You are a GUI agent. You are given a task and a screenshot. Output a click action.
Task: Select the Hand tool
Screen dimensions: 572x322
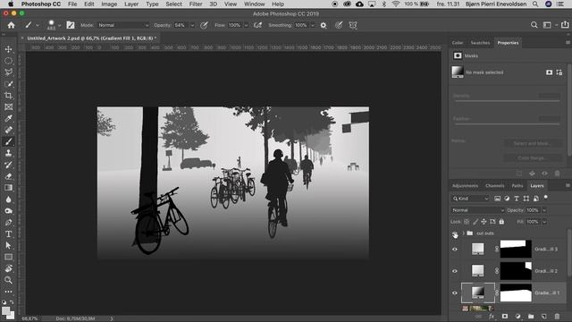pos(8,268)
